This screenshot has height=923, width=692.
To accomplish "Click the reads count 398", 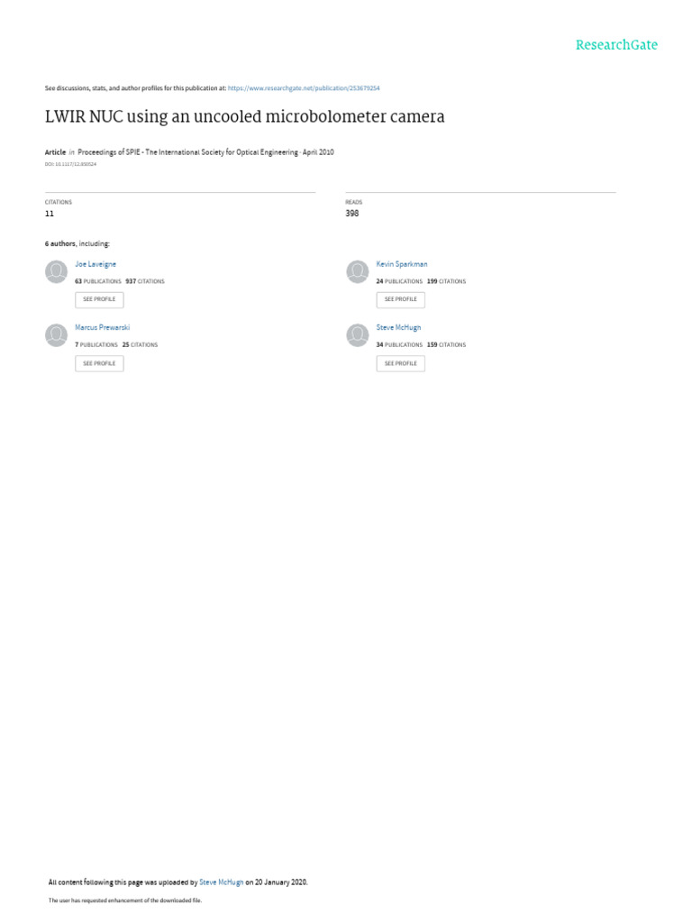I will tap(352, 214).
